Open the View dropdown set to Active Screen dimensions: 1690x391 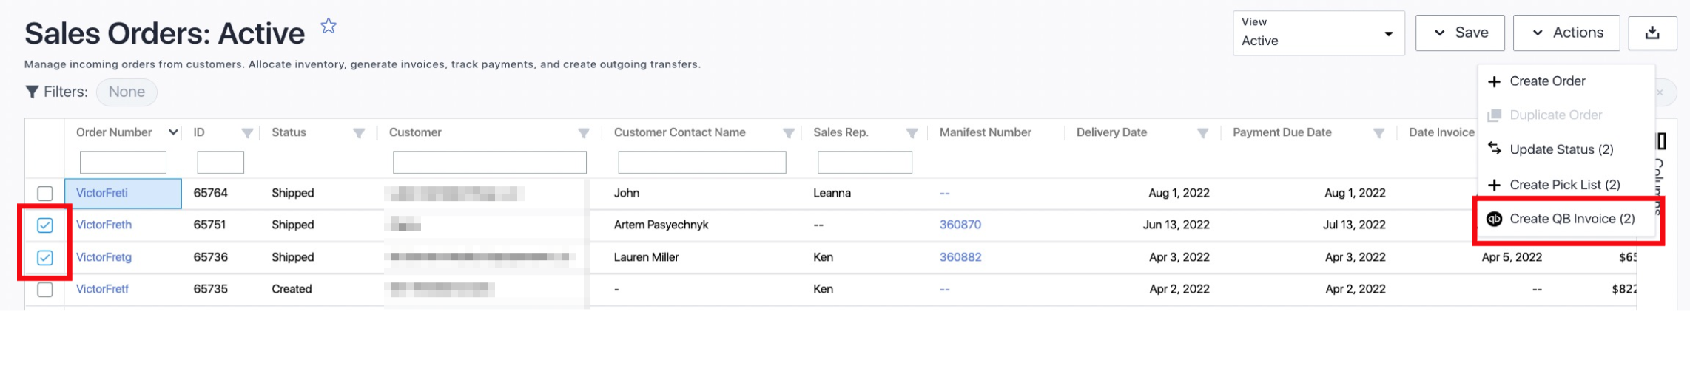click(1318, 33)
